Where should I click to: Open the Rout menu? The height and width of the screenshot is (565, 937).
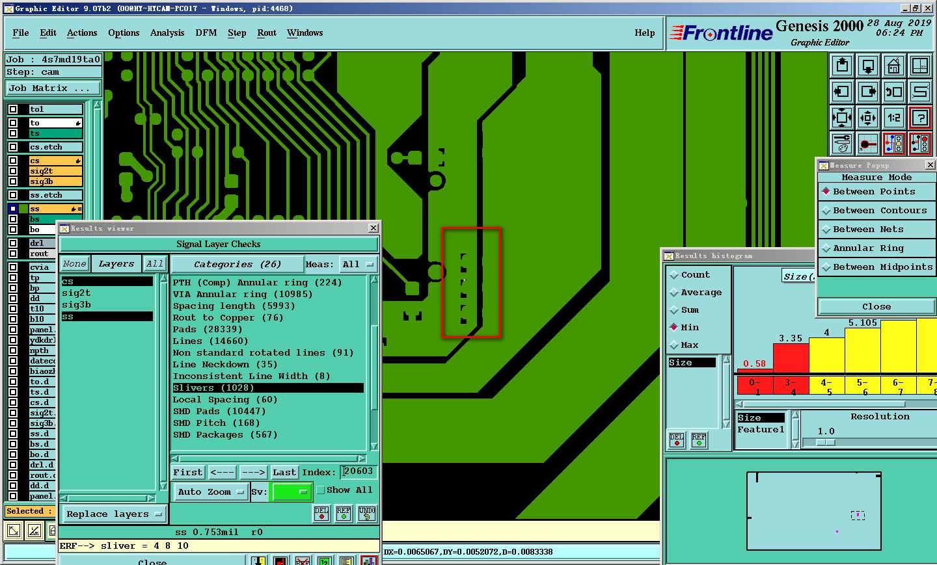tap(267, 33)
